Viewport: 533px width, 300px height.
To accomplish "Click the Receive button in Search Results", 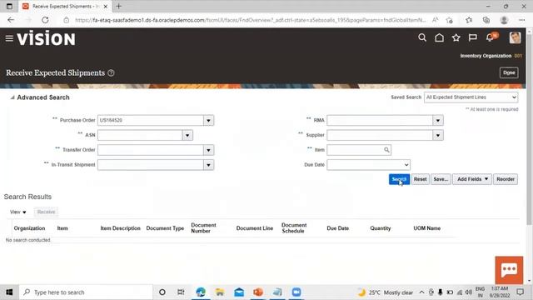I will 46,212.
